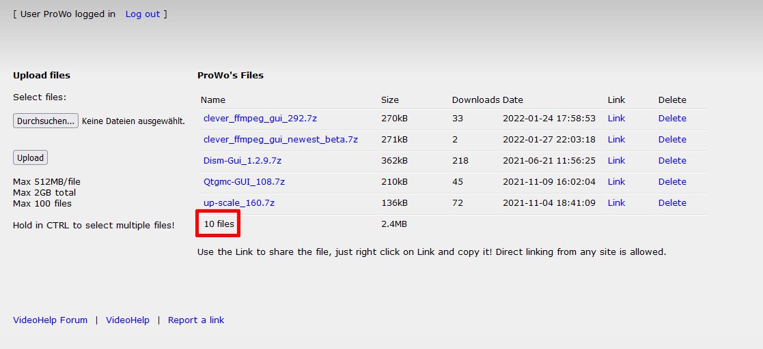Click Link for Dism-Gui_1.2.9.7z
The width and height of the screenshot is (763, 349).
tap(616, 160)
